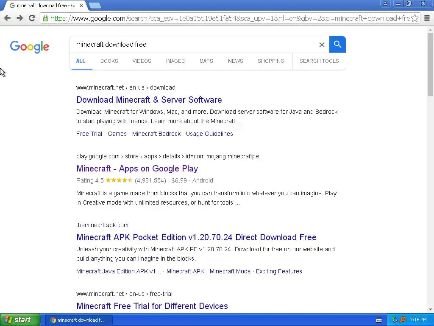
Task: Reload the page with the refresh icon
Action: pyautogui.click(x=32, y=18)
